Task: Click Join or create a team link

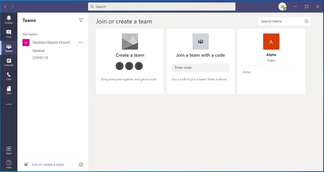Action: [x=48, y=164]
